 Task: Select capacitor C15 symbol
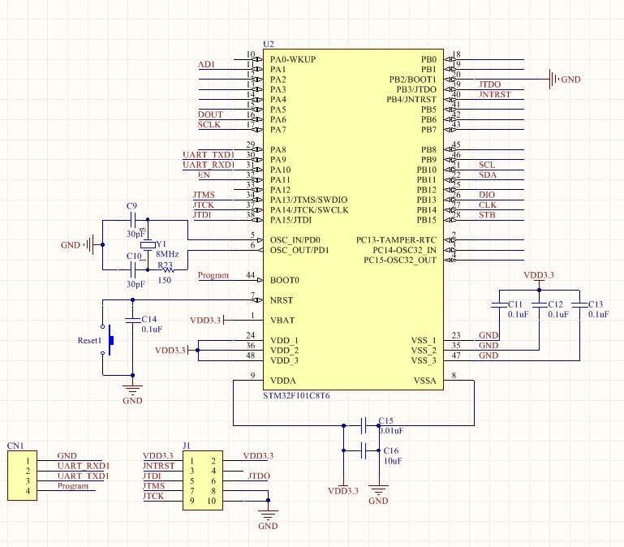[363, 425]
